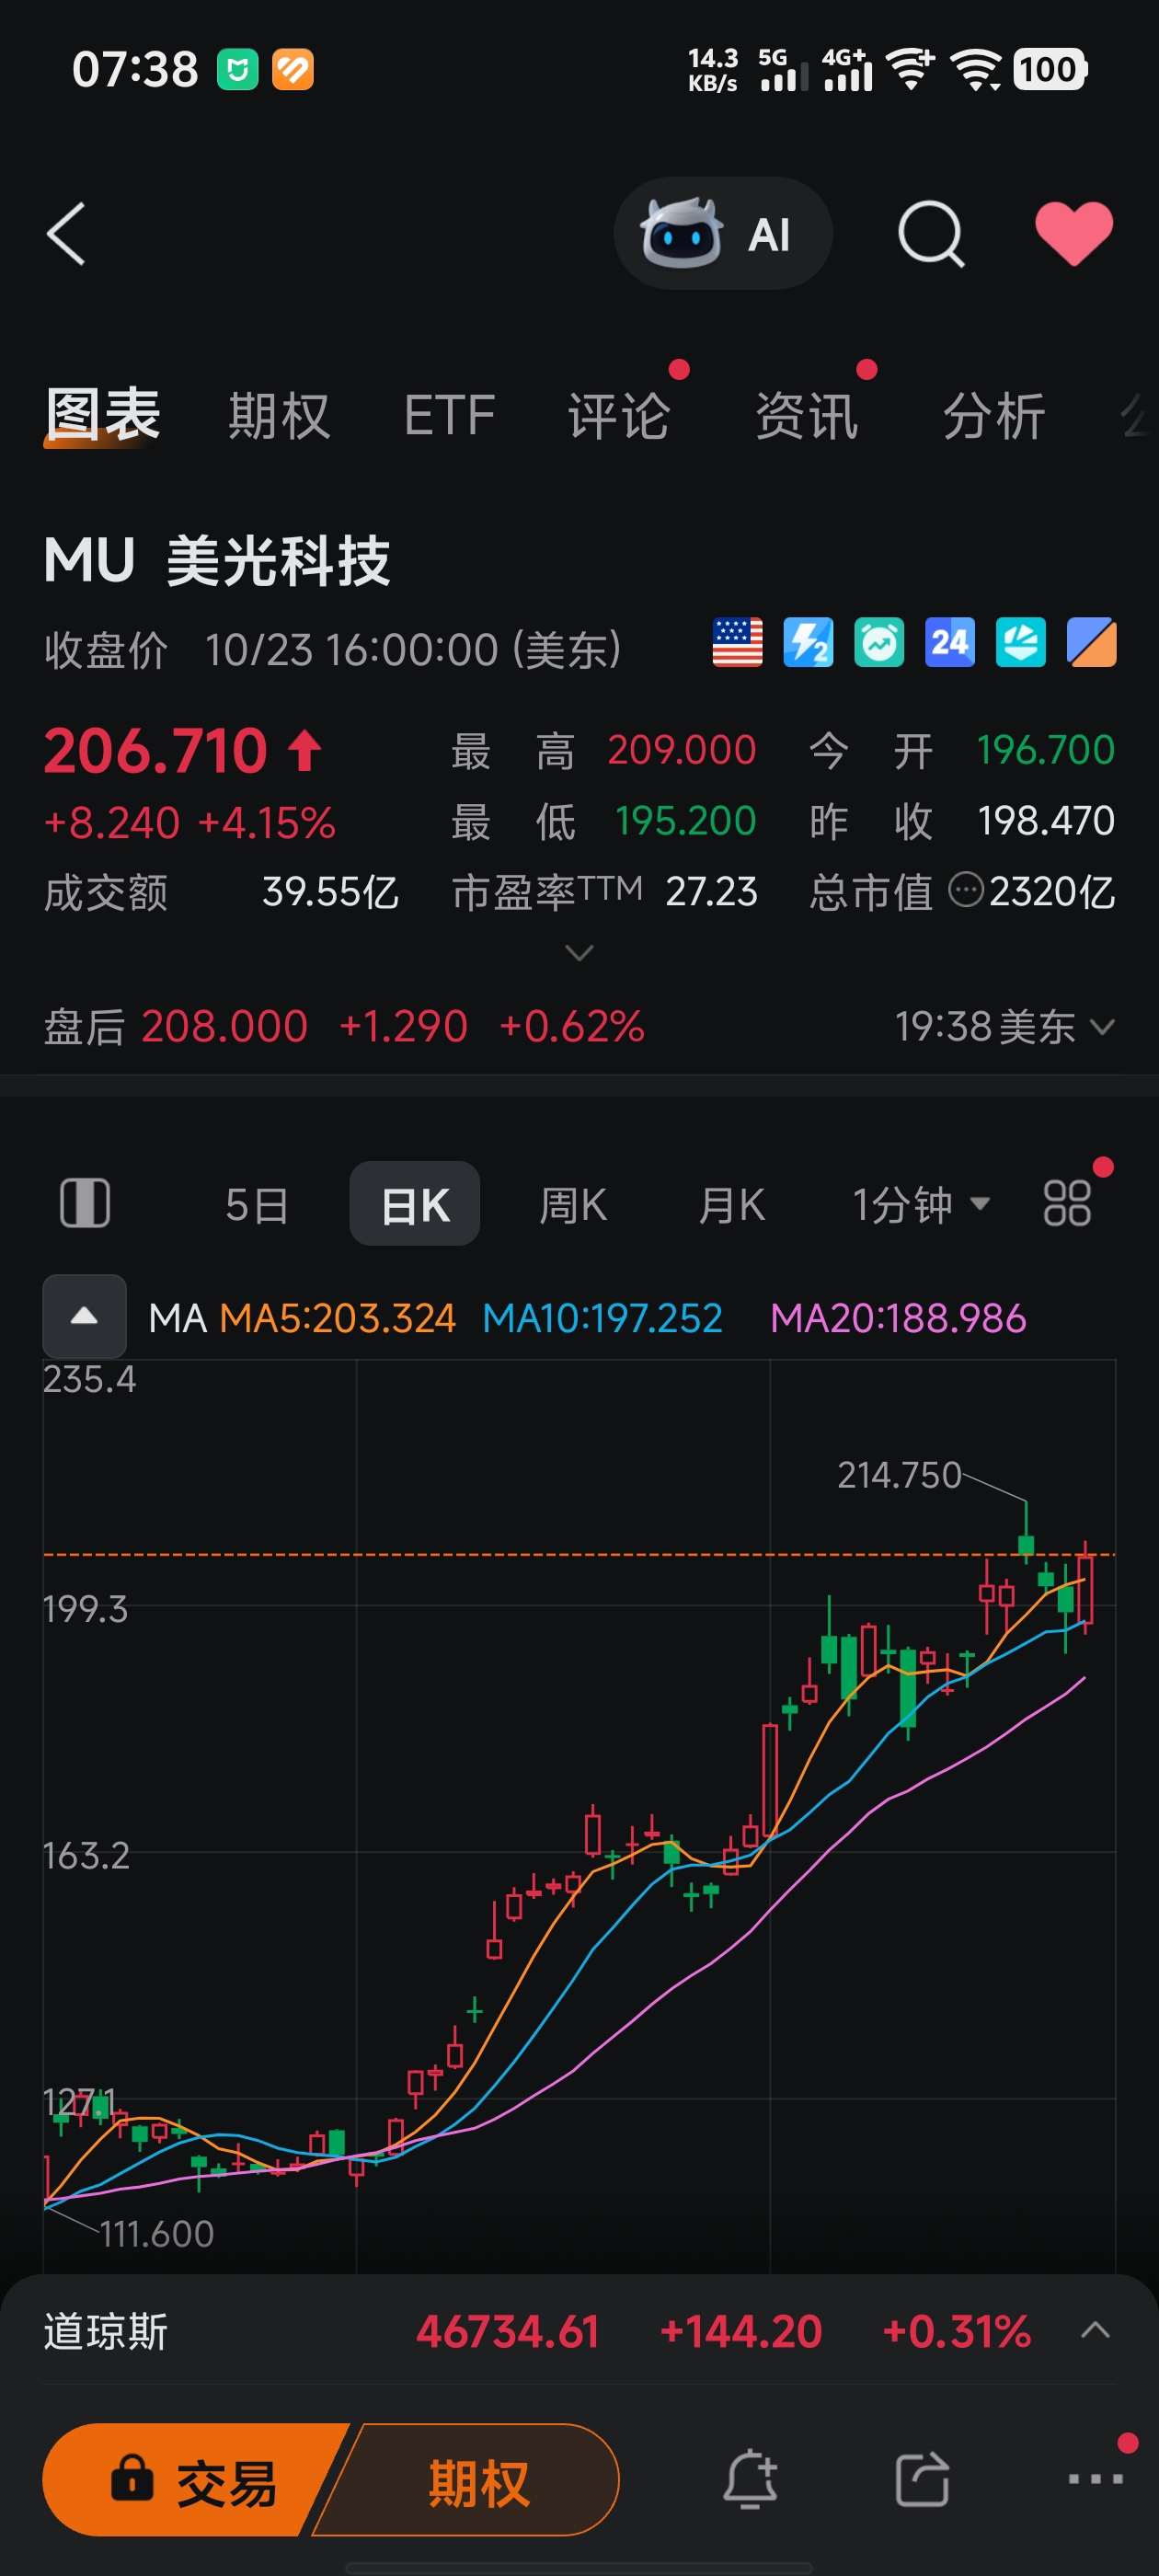1159x2576 pixels.
Task: Tap the 道琼斯 index name
Action: [106, 2331]
